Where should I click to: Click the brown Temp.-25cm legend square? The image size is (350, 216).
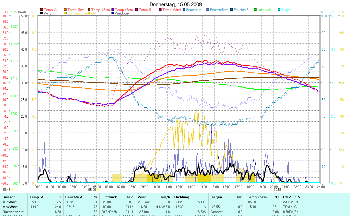pos(89,10)
